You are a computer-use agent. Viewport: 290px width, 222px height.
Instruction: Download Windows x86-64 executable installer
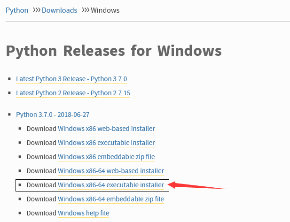point(111,185)
